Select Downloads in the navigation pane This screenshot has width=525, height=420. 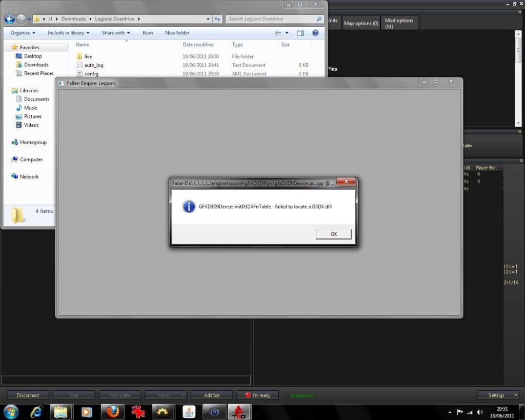pyautogui.click(x=36, y=65)
